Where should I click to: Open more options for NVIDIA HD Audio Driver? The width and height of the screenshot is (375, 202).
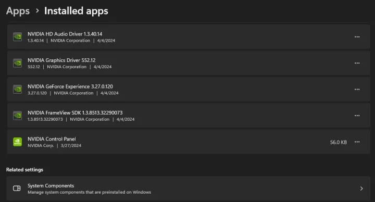(x=357, y=37)
